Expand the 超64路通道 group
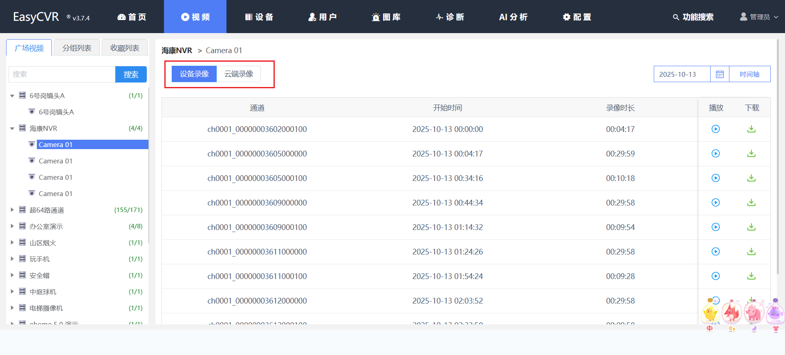The image size is (785, 355). [12, 210]
